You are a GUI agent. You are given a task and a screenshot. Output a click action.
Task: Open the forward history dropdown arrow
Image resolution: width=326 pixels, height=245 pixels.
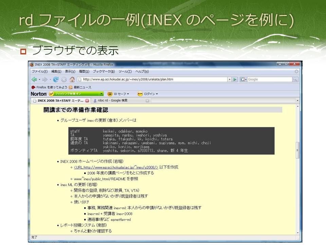click(x=50, y=80)
